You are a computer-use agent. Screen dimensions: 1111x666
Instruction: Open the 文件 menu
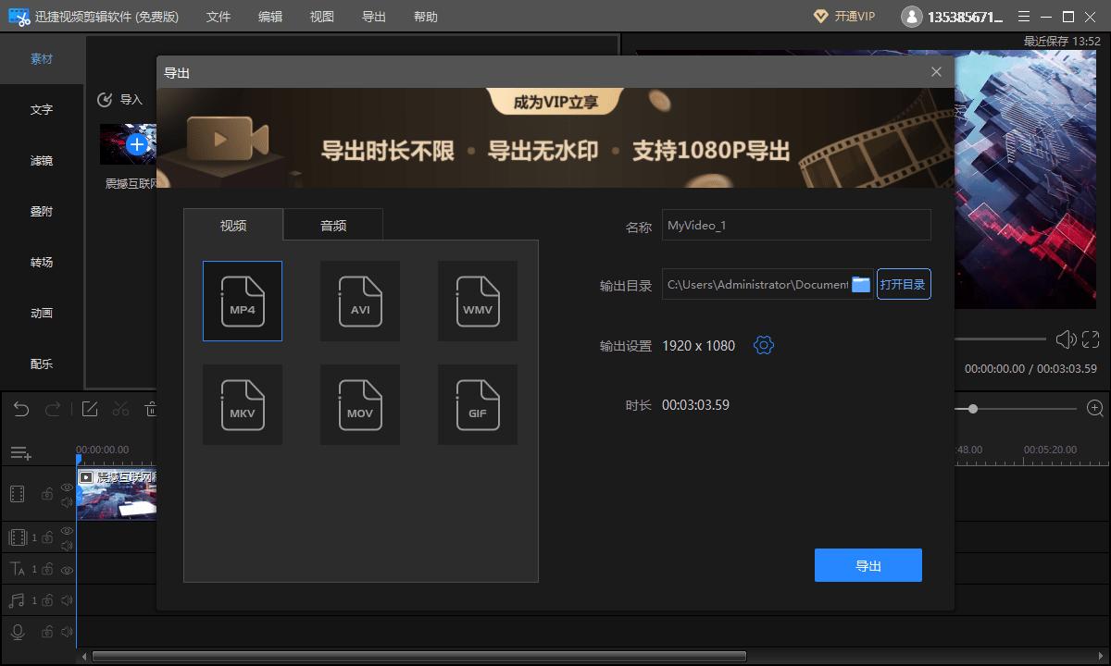(x=218, y=17)
